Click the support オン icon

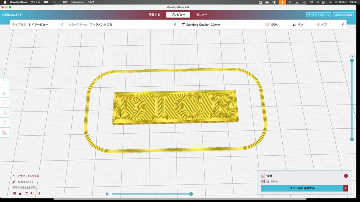(x=294, y=25)
